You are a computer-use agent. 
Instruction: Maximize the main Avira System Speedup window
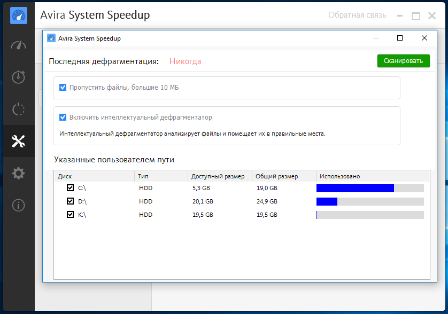click(x=416, y=15)
